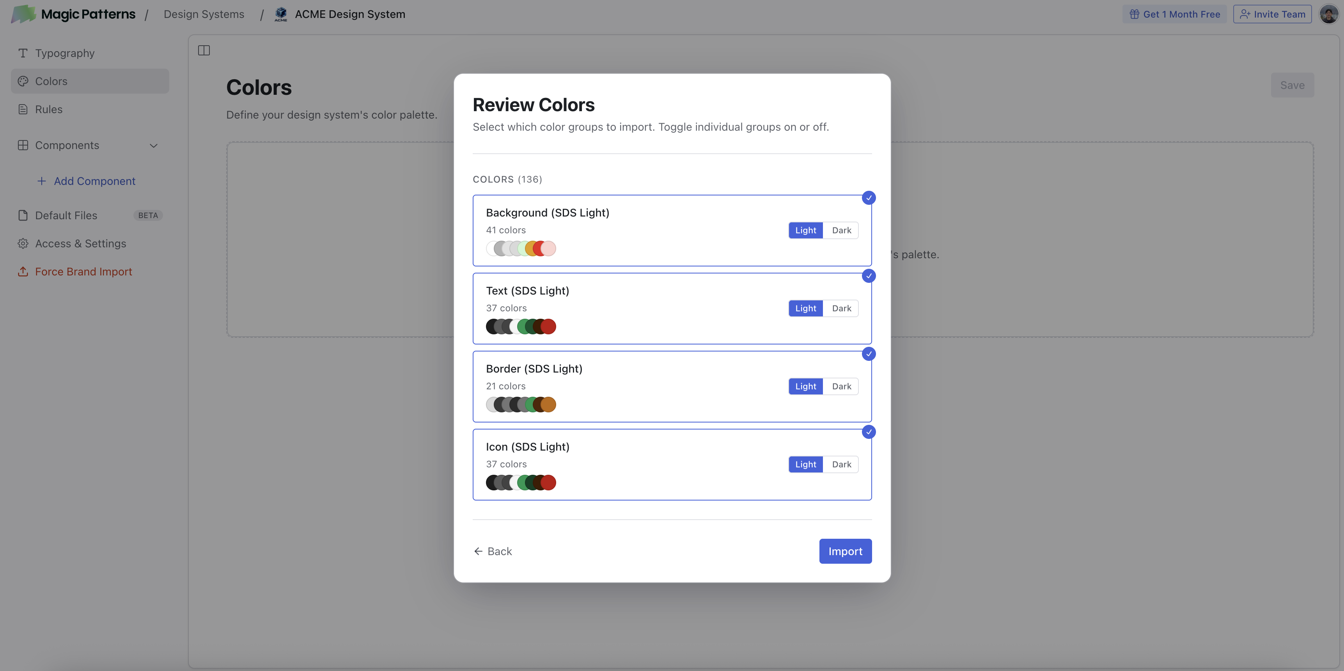Click the Import button
Viewport: 1344px width, 671px height.
(x=845, y=551)
